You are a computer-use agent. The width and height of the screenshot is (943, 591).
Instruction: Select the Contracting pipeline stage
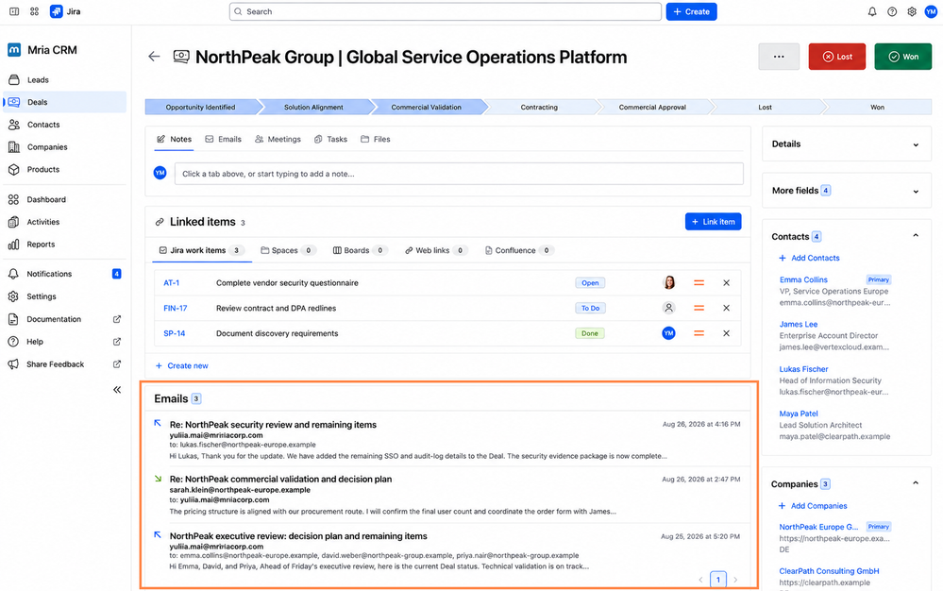(539, 107)
